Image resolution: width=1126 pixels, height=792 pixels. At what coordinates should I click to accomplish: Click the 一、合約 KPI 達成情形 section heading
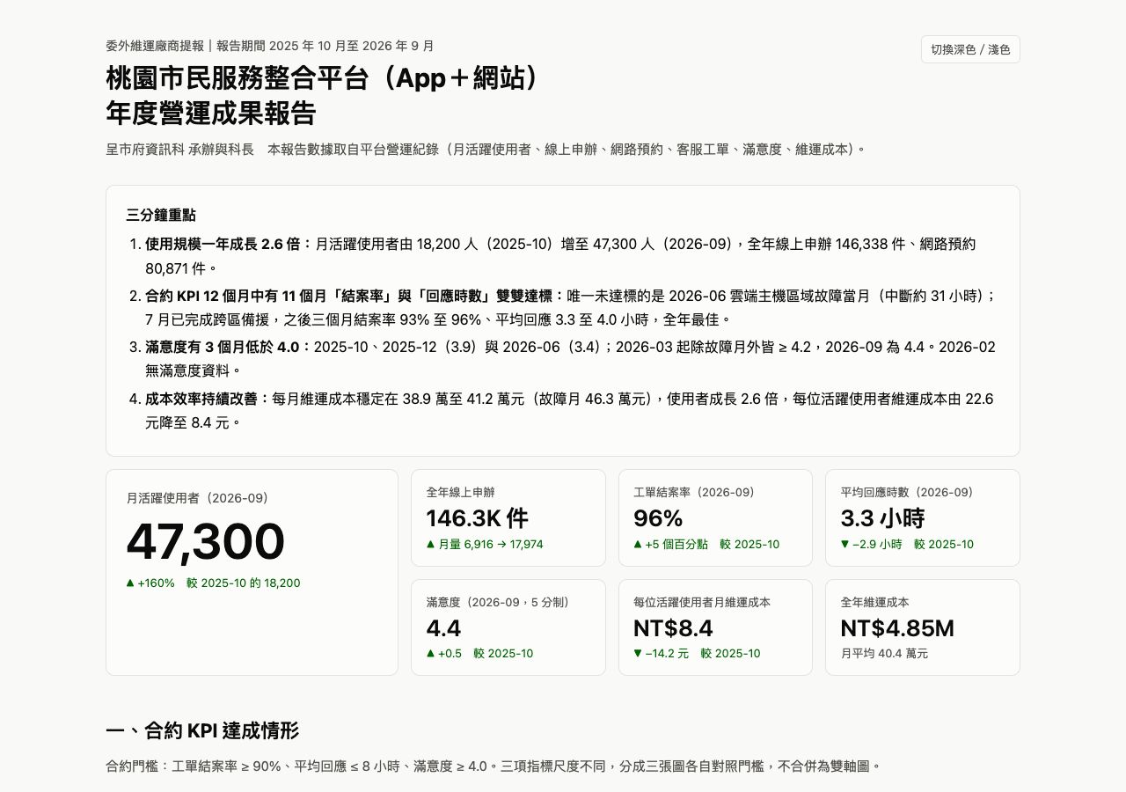(202, 731)
